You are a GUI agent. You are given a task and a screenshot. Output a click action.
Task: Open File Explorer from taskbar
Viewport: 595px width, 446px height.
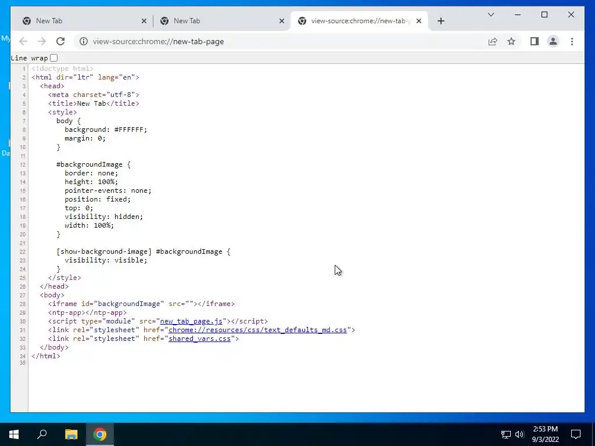71,434
